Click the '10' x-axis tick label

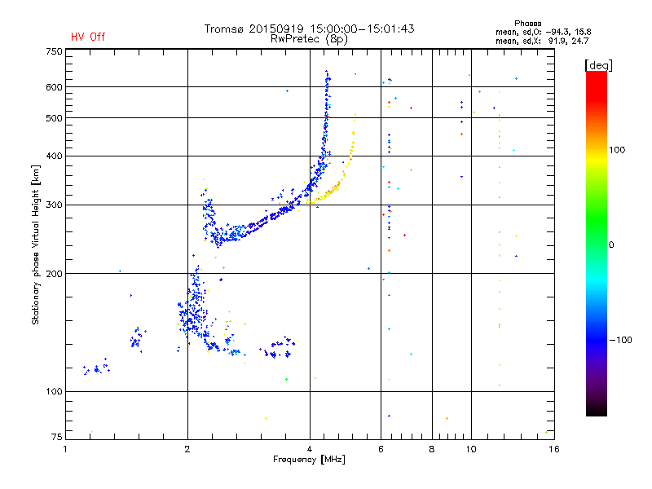471,449
